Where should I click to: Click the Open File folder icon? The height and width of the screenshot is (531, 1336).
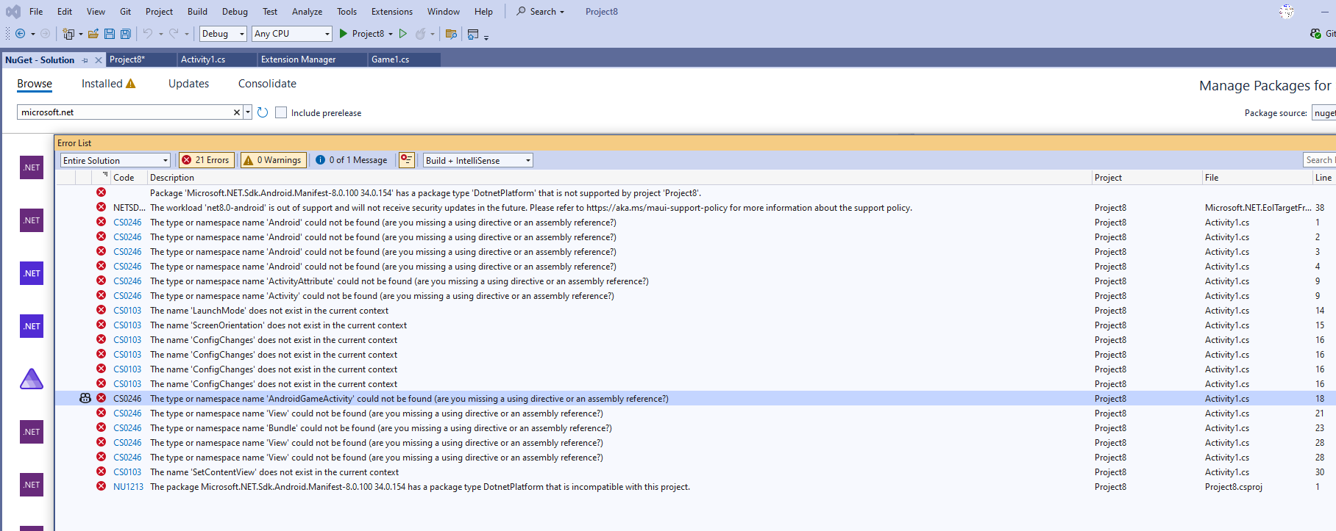(x=93, y=34)
